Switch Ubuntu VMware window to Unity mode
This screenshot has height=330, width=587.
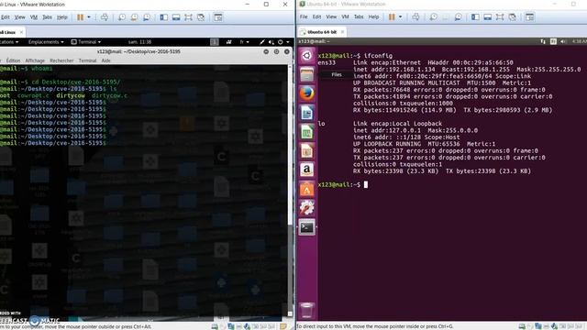(x=512, y=16)
